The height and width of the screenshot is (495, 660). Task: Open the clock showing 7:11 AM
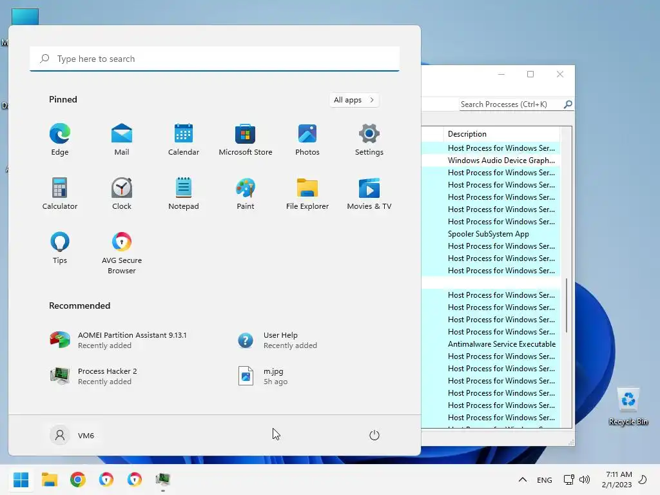617,480
